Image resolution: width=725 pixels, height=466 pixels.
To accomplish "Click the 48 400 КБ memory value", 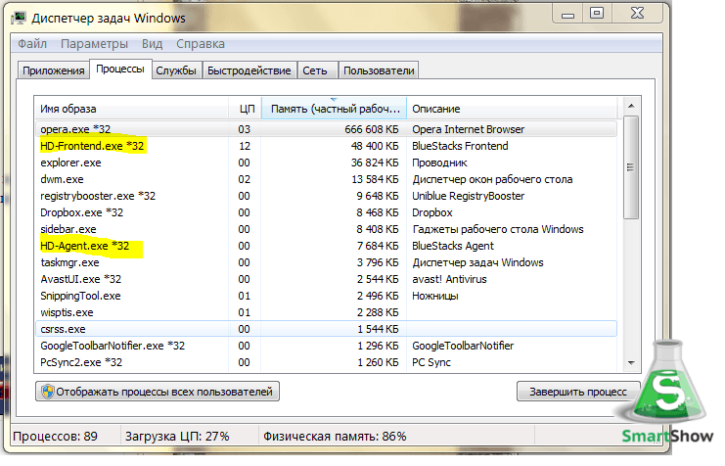I will click(x=375, y=146).
